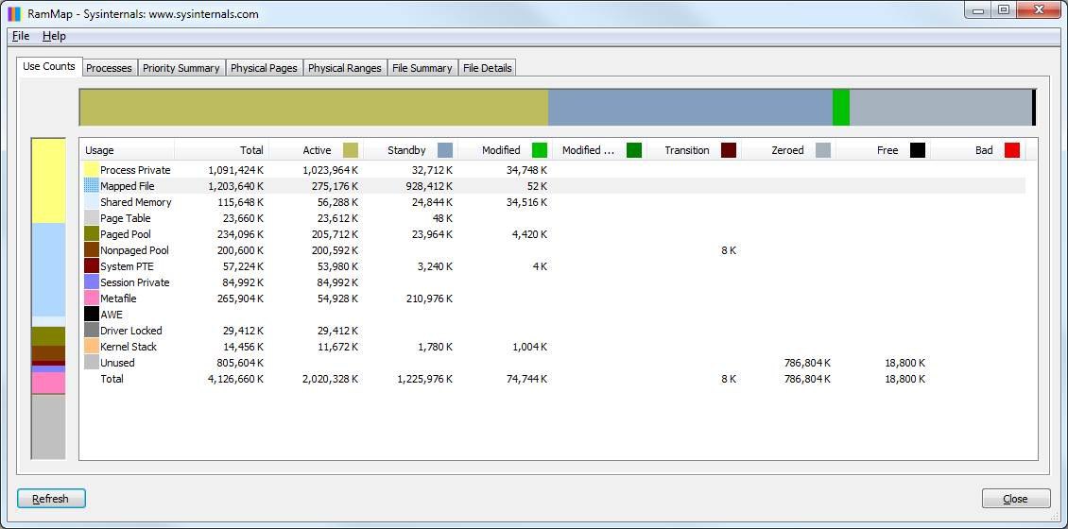Sort by the Zeroed column header
The width and height of the screenshot is (1068, 529).
[x=789, y=150]
